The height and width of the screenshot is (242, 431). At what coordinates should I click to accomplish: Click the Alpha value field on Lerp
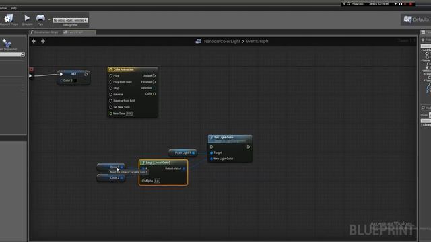[x=157, y=181]
